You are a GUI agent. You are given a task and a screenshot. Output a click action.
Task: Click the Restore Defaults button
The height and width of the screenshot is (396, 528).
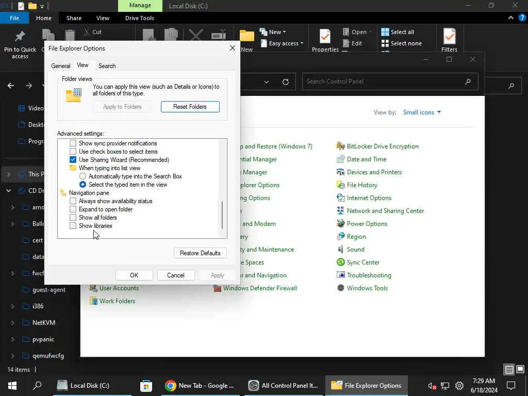point(200,253)
